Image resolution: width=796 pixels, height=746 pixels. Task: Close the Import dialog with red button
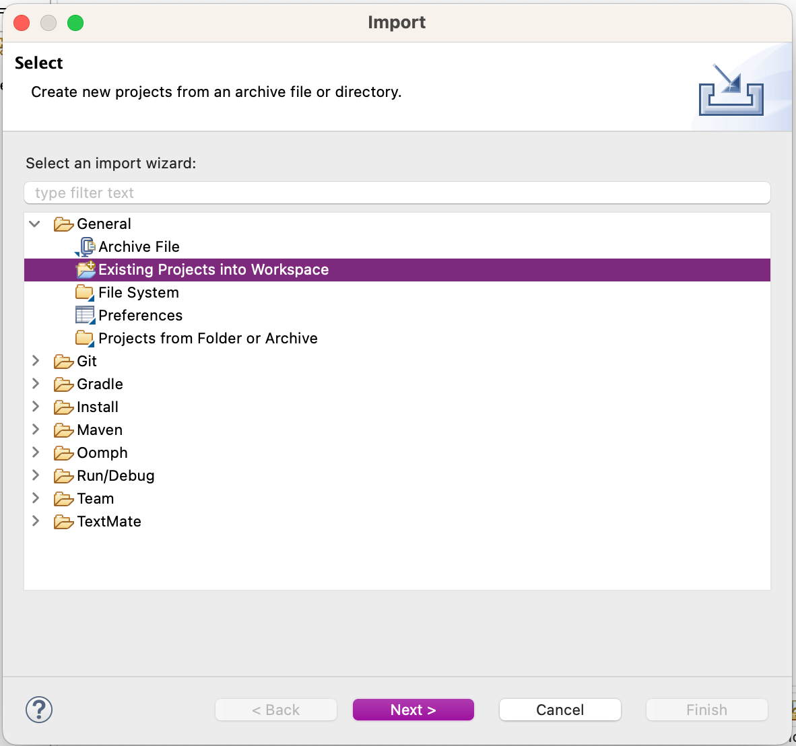(x=22, y=23)
